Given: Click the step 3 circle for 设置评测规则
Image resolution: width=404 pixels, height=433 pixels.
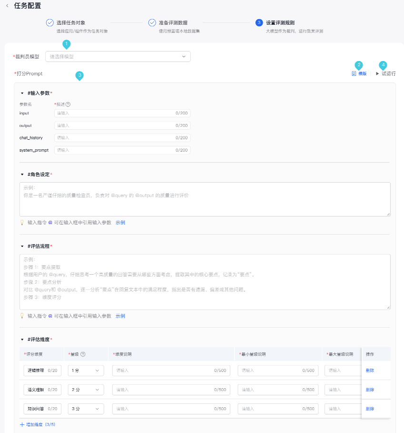Looking at the screenshot, I should 259,22.
